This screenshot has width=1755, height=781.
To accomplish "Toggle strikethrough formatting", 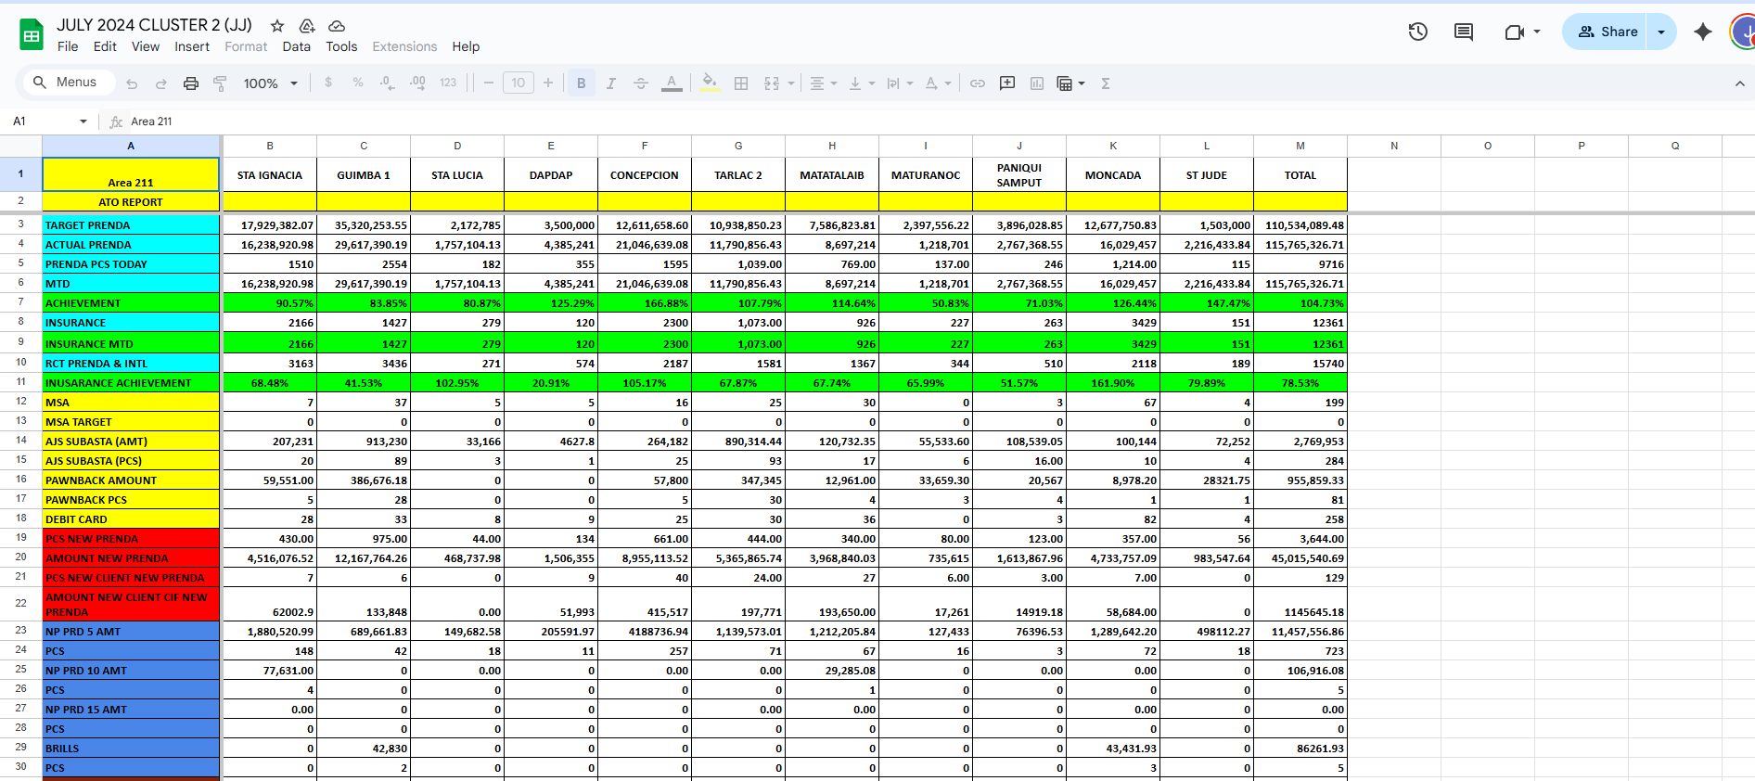I will point(640,83).
